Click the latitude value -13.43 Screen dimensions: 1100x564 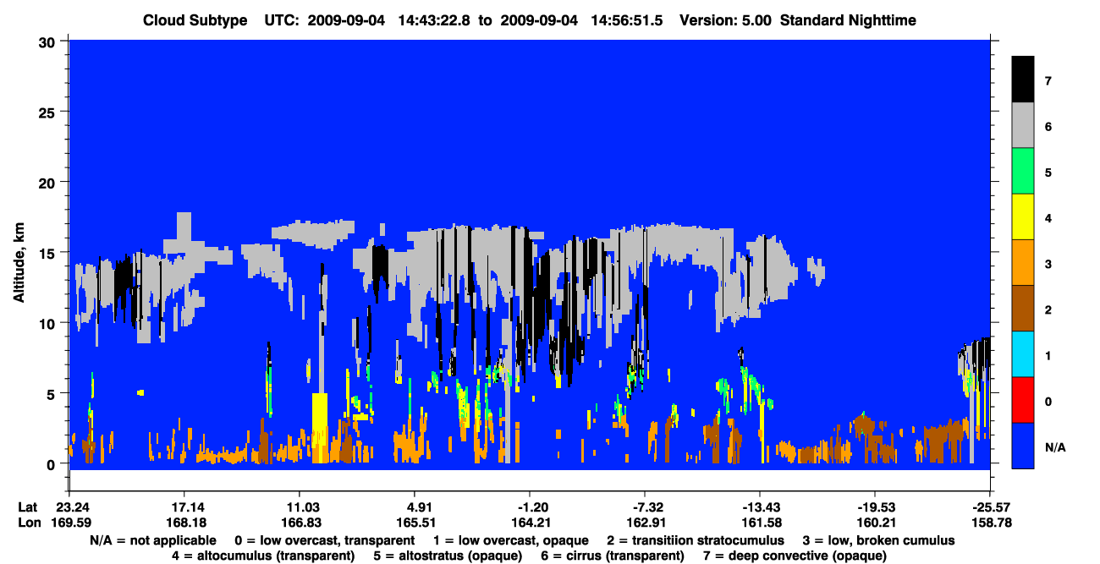click(x=760, y=507)
